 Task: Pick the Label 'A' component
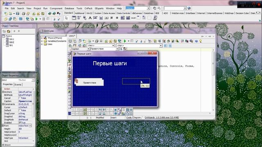[x=90, y=18]
